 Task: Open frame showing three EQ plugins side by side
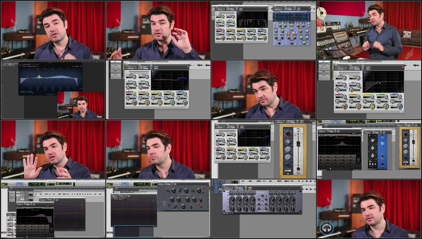[x=369, y=149]
